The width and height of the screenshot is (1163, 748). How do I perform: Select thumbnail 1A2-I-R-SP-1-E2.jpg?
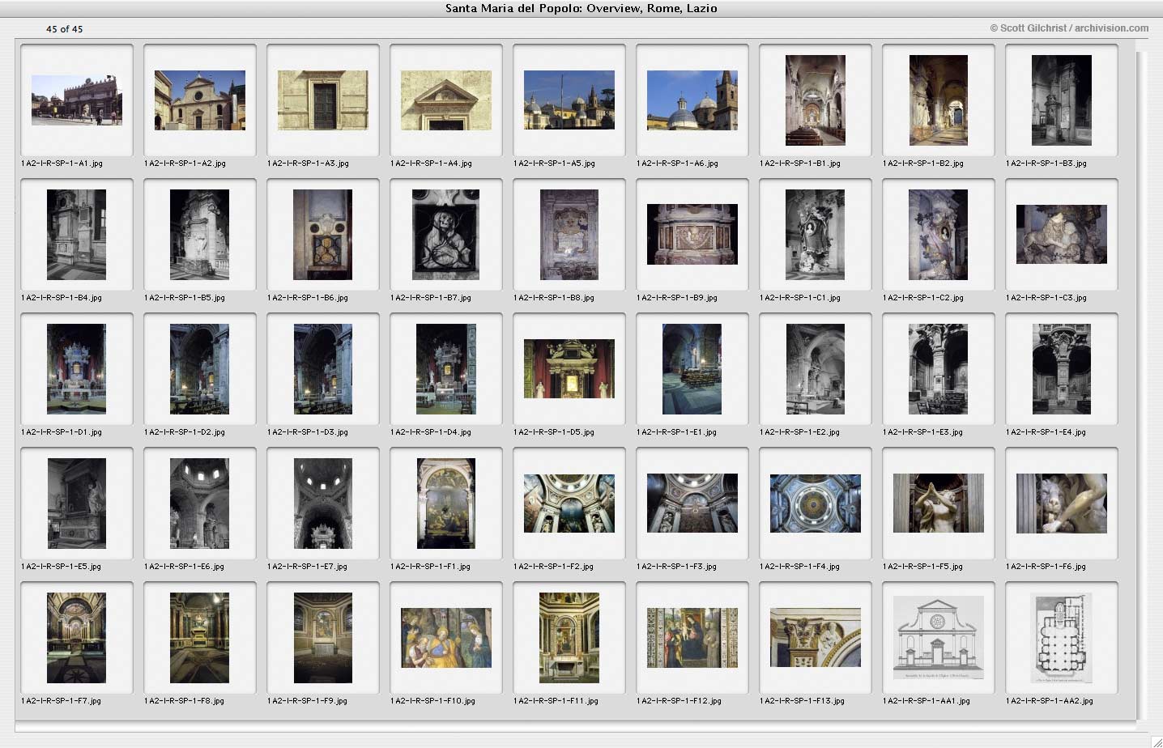click(x=816, y=369)
